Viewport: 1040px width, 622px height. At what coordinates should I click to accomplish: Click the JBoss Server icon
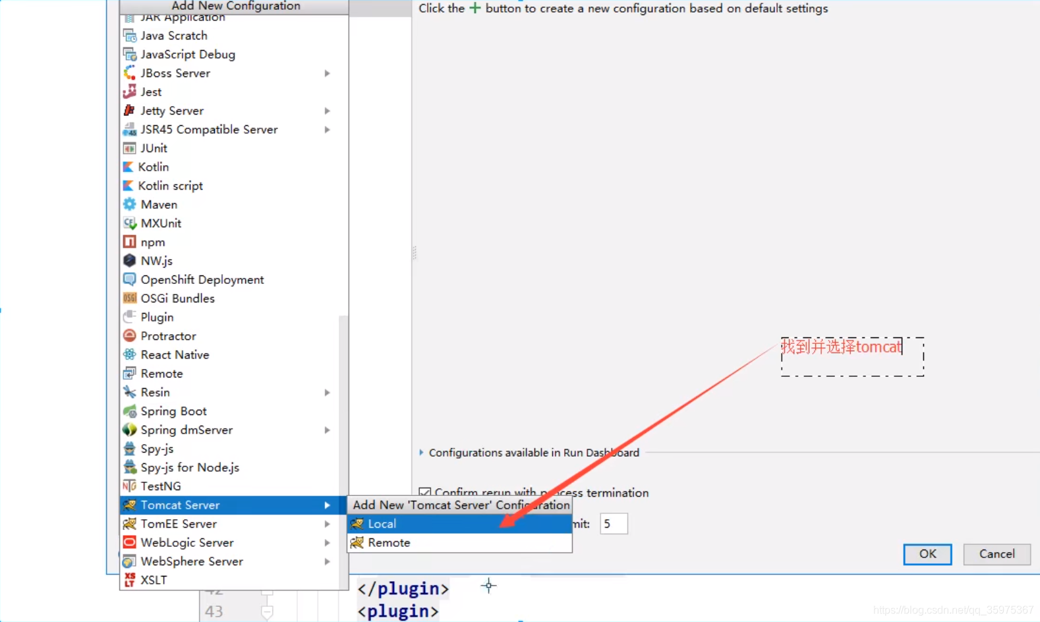(x=130, y=73)
